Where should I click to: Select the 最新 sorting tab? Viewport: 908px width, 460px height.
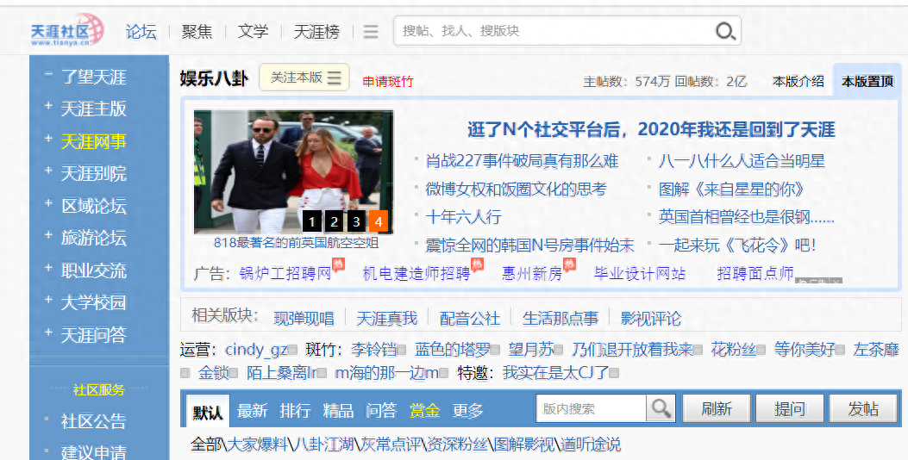click(253, 410)
